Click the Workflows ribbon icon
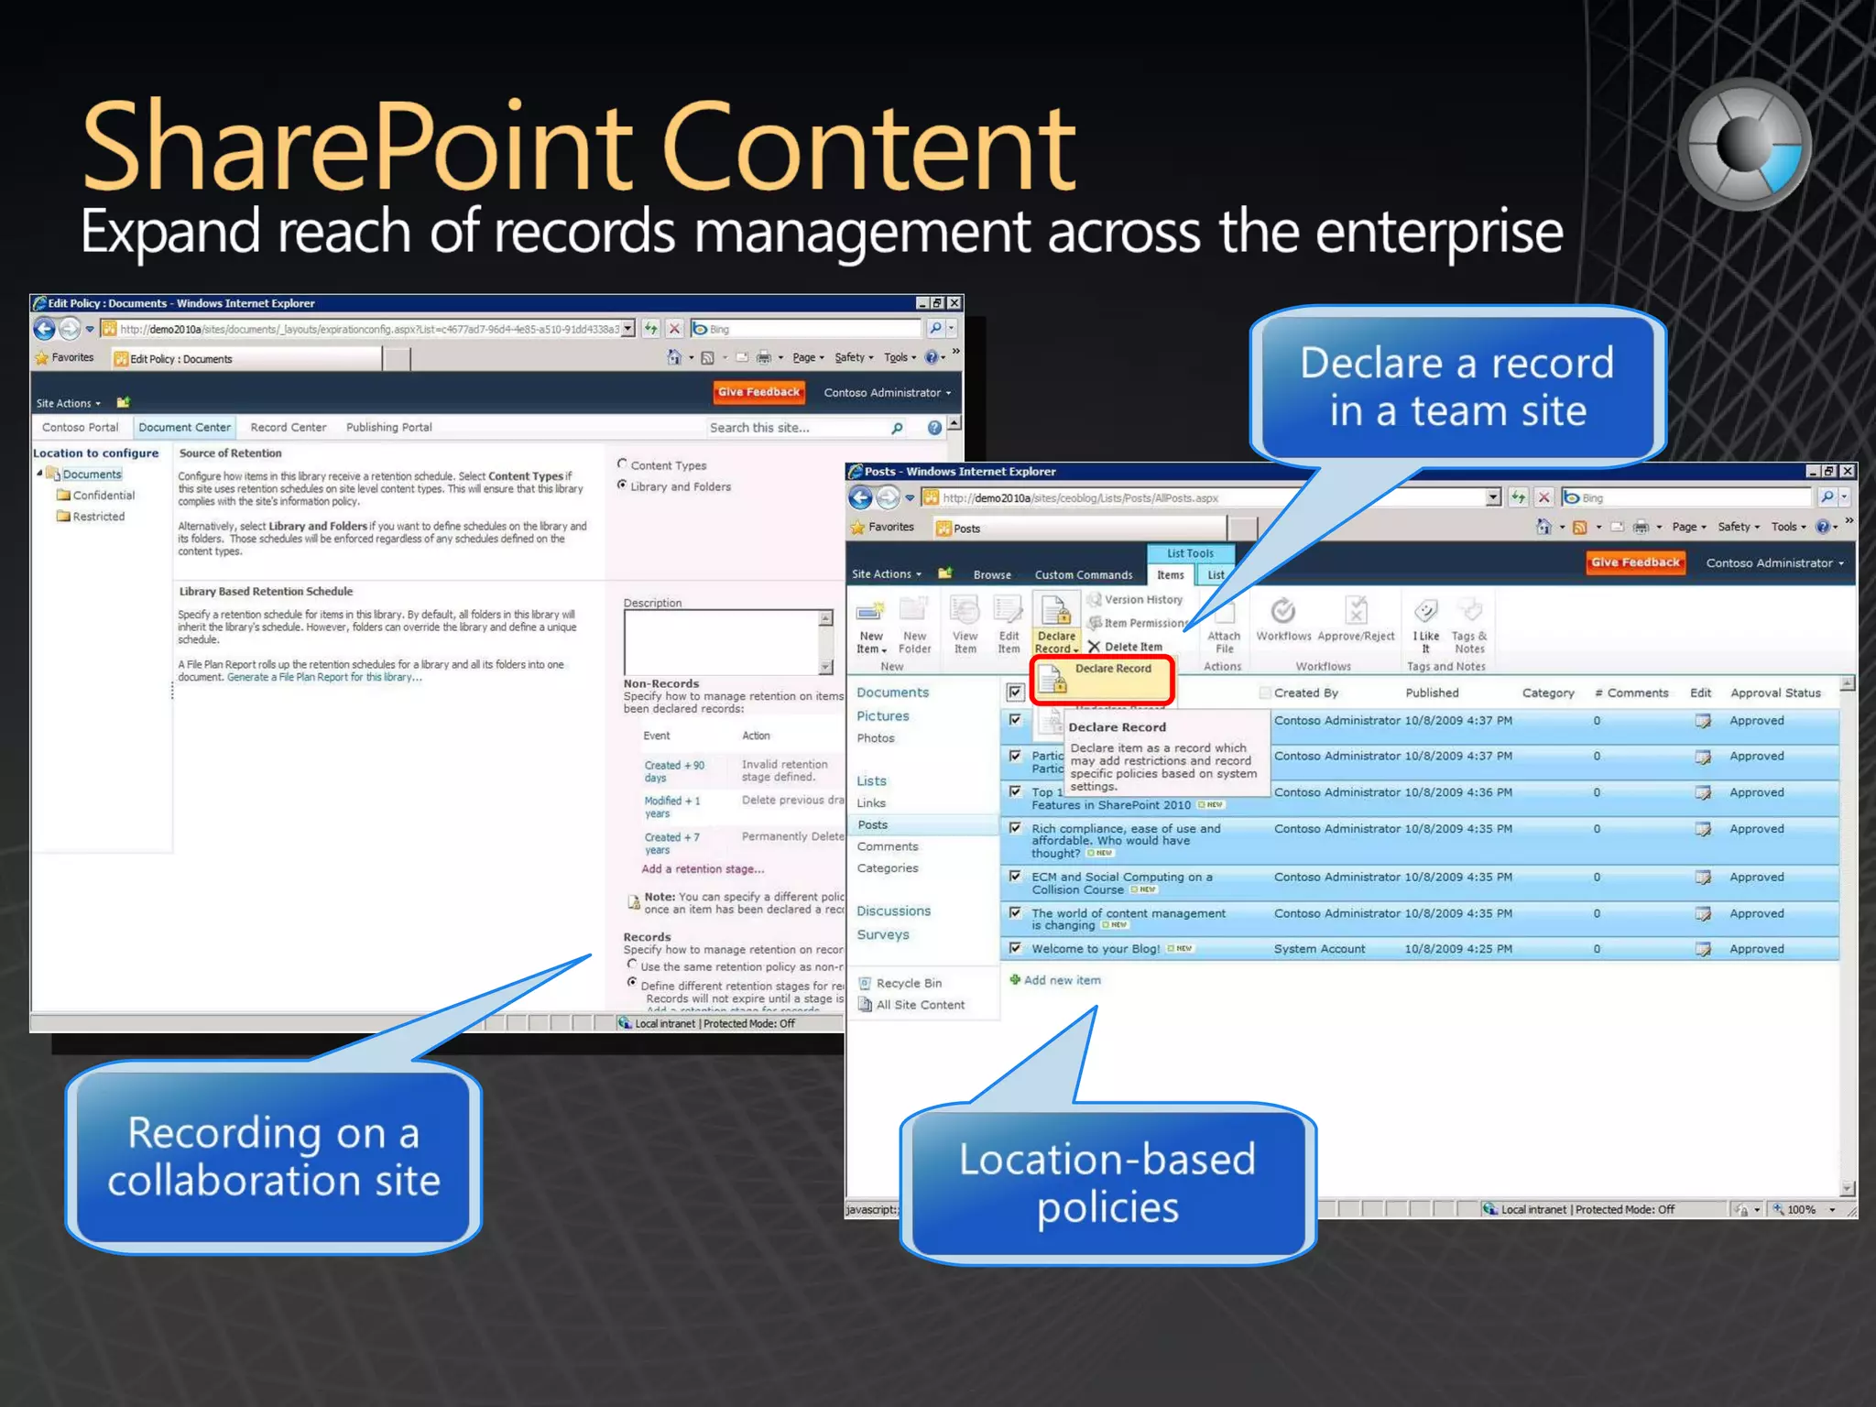Screen dimensions: 1876x1407 click(x=1283, y=612)
